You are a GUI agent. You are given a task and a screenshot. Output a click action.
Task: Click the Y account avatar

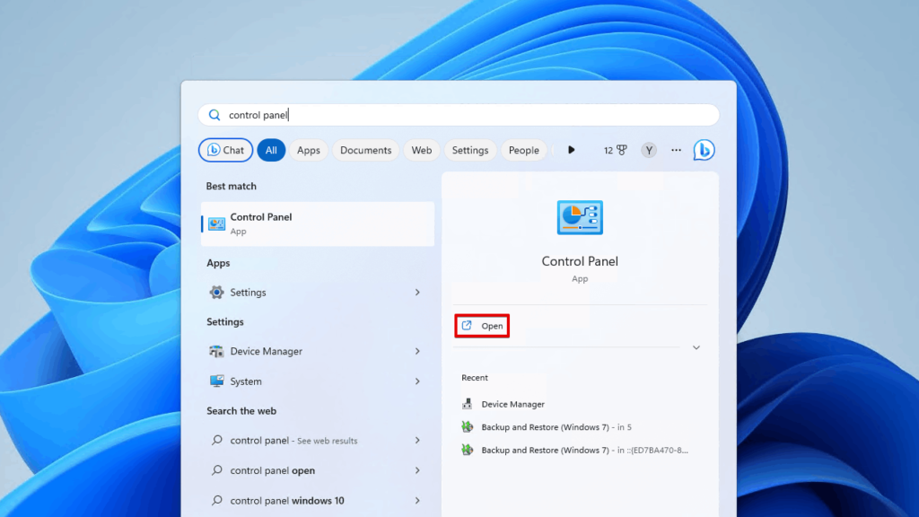click(x=648, y=150)
